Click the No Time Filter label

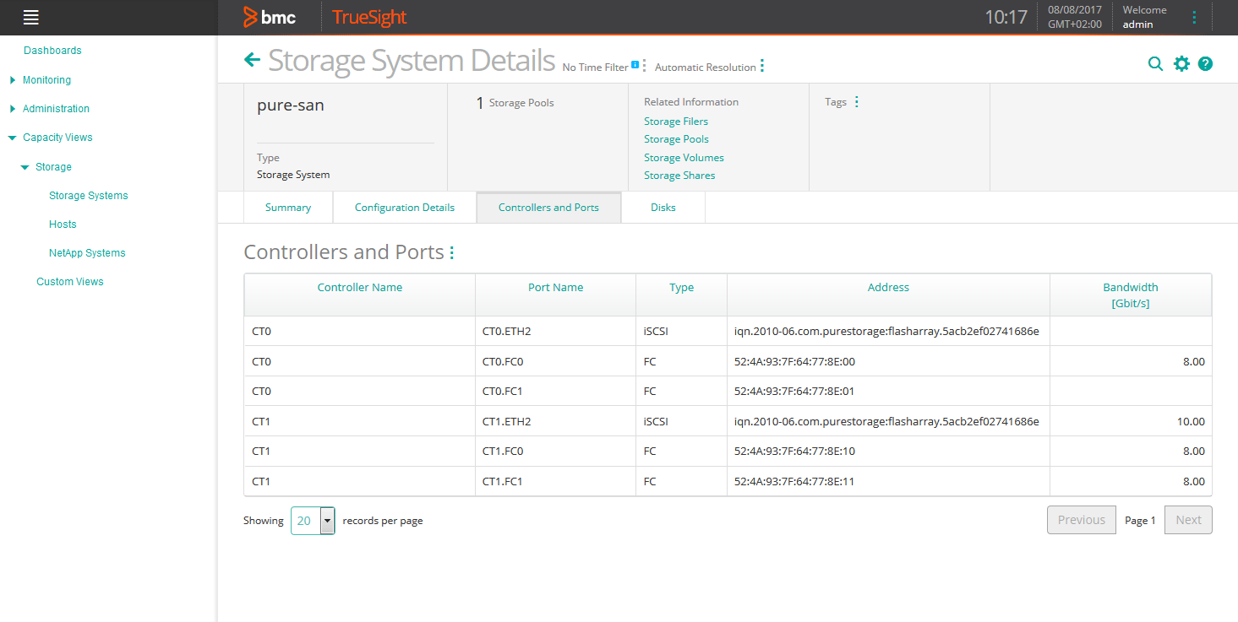click(595, 68)
